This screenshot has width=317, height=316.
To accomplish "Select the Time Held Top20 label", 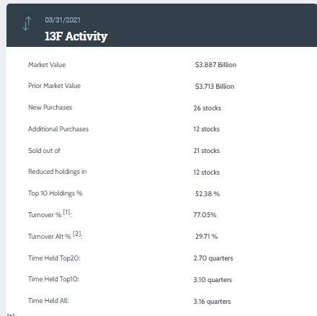I will coord(54,258).
